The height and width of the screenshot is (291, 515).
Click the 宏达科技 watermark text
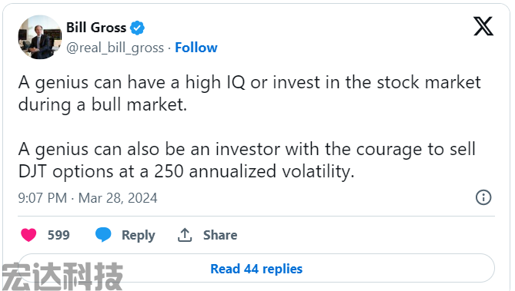pyautogui.click(x=62, y=276)
